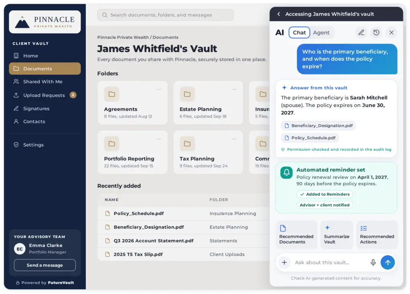Screen dimensions: 410x294
Task: Click the search magnifier icon
Action: point(105,15)
